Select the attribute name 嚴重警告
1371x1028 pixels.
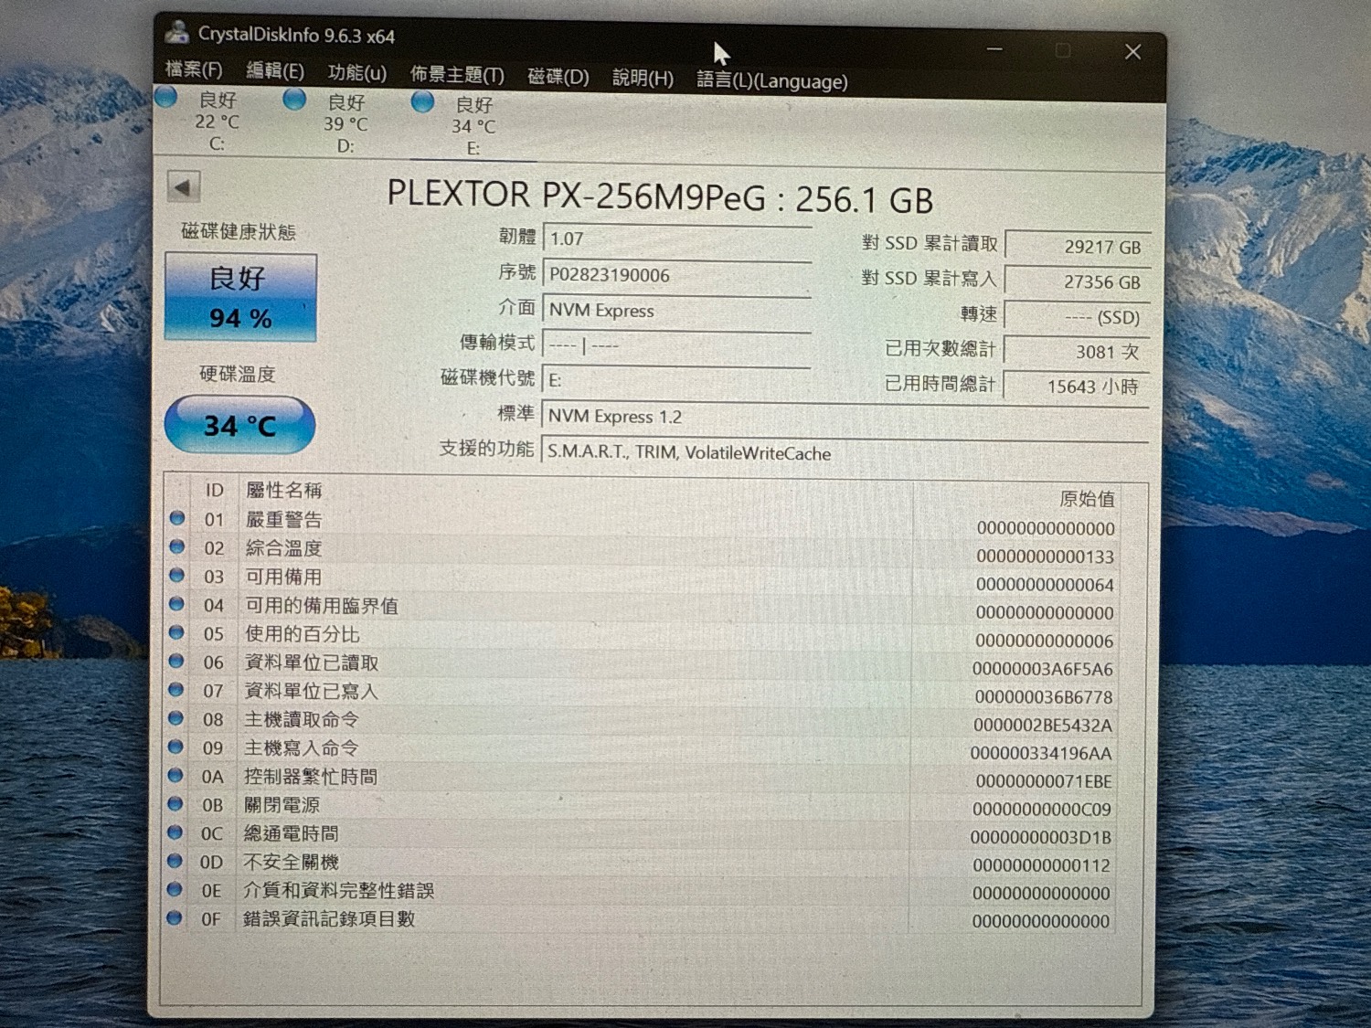(x=284, y=520)
